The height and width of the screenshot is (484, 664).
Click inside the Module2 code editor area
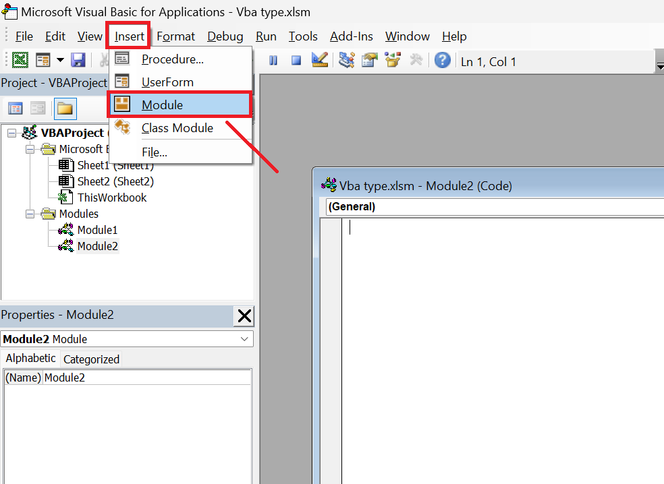point(503,351)
